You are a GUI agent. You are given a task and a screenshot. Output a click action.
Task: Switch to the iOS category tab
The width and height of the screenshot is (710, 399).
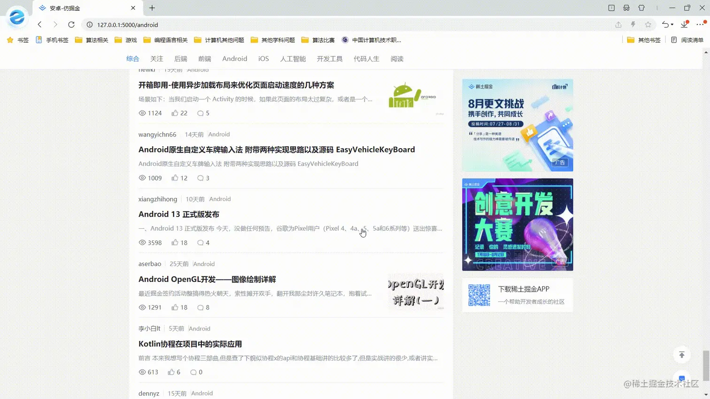click(x=263, y=59)
